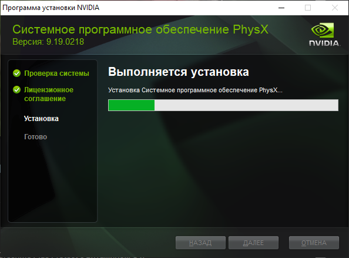This screenshot has height=258, width=349.
Task: Click the green checkmark beside Лицензионное соглашение
Action: tap(16, 90)
